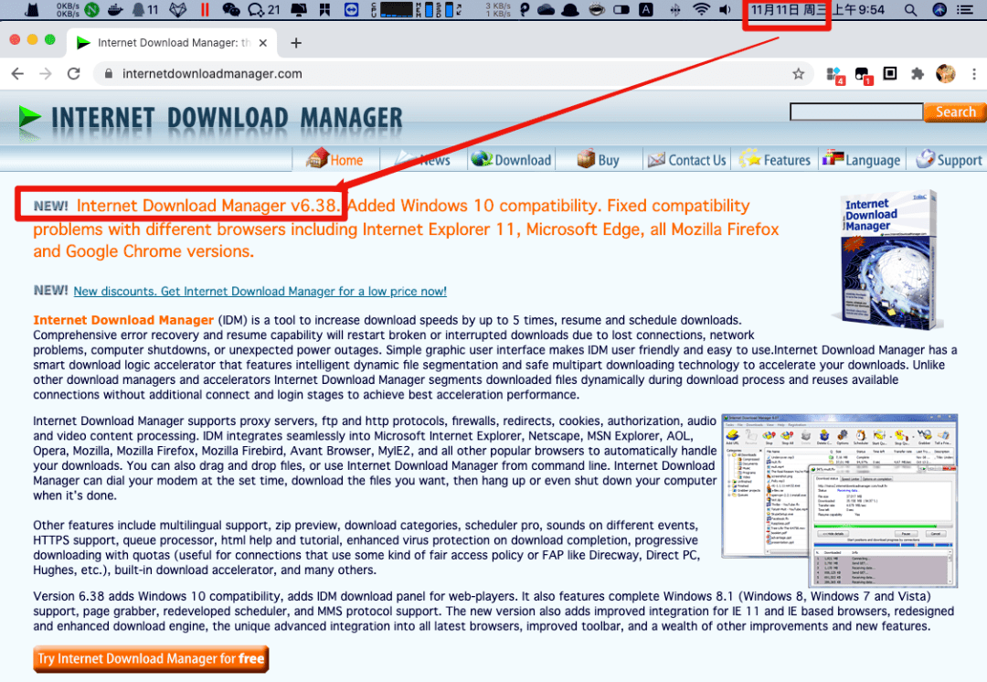Image resolution: width=987 pixels, height=682 pixels.
Task: Click the chat bubble icon with 21
Action: coord(263,9)
